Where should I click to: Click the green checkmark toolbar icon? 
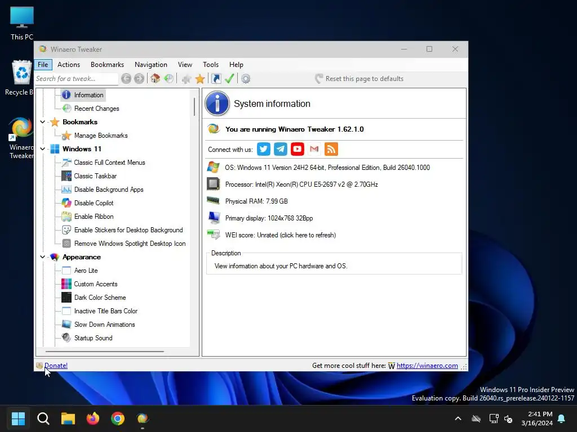tap(230, 79)
